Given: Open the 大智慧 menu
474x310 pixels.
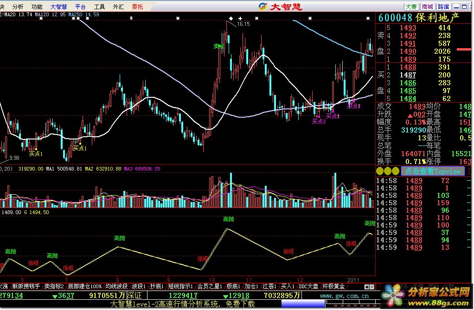Looking at the screenshot, I should coord(58,6).
